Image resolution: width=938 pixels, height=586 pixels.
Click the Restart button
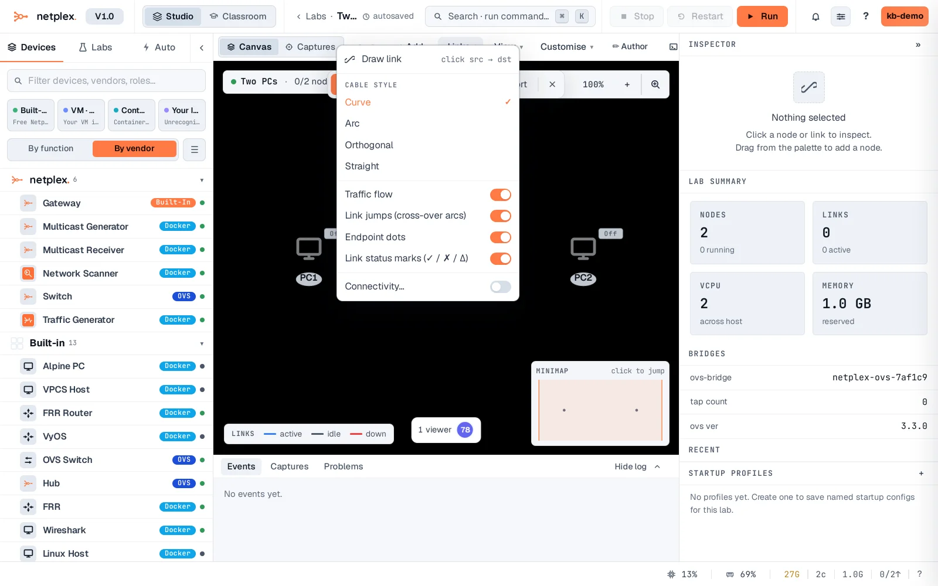click(x=700, y=16)
